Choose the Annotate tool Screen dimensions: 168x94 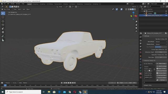[x=3, y=36]
